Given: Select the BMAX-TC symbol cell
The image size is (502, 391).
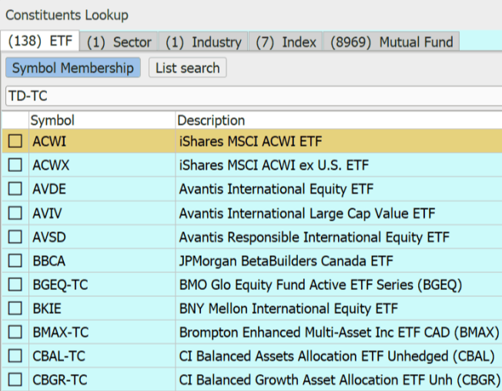Looking at the screenshot, I should point(102,332).
